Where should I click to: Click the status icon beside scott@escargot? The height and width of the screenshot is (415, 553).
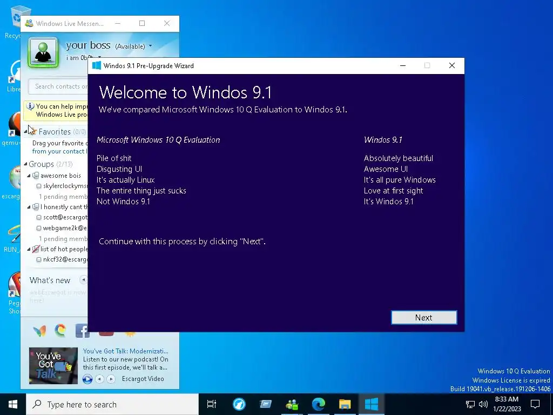(39, 217)
